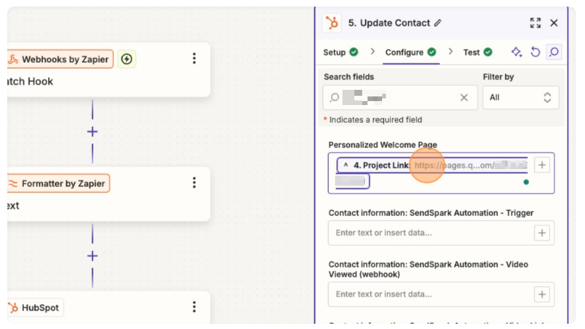The height and width of the screenshot is (329, 585).
Task: Click the SendSpark Automation - Trigger text field
Action: coord(441,233)
